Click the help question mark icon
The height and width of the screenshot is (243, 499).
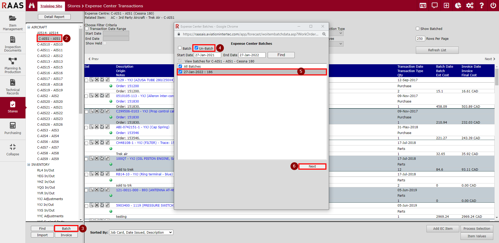click(x=481, y=5)
